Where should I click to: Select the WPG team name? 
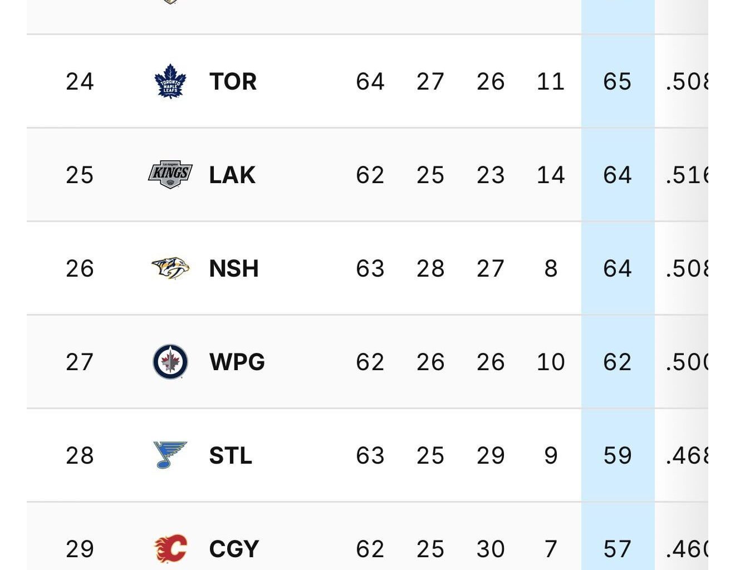pos(237,362)
